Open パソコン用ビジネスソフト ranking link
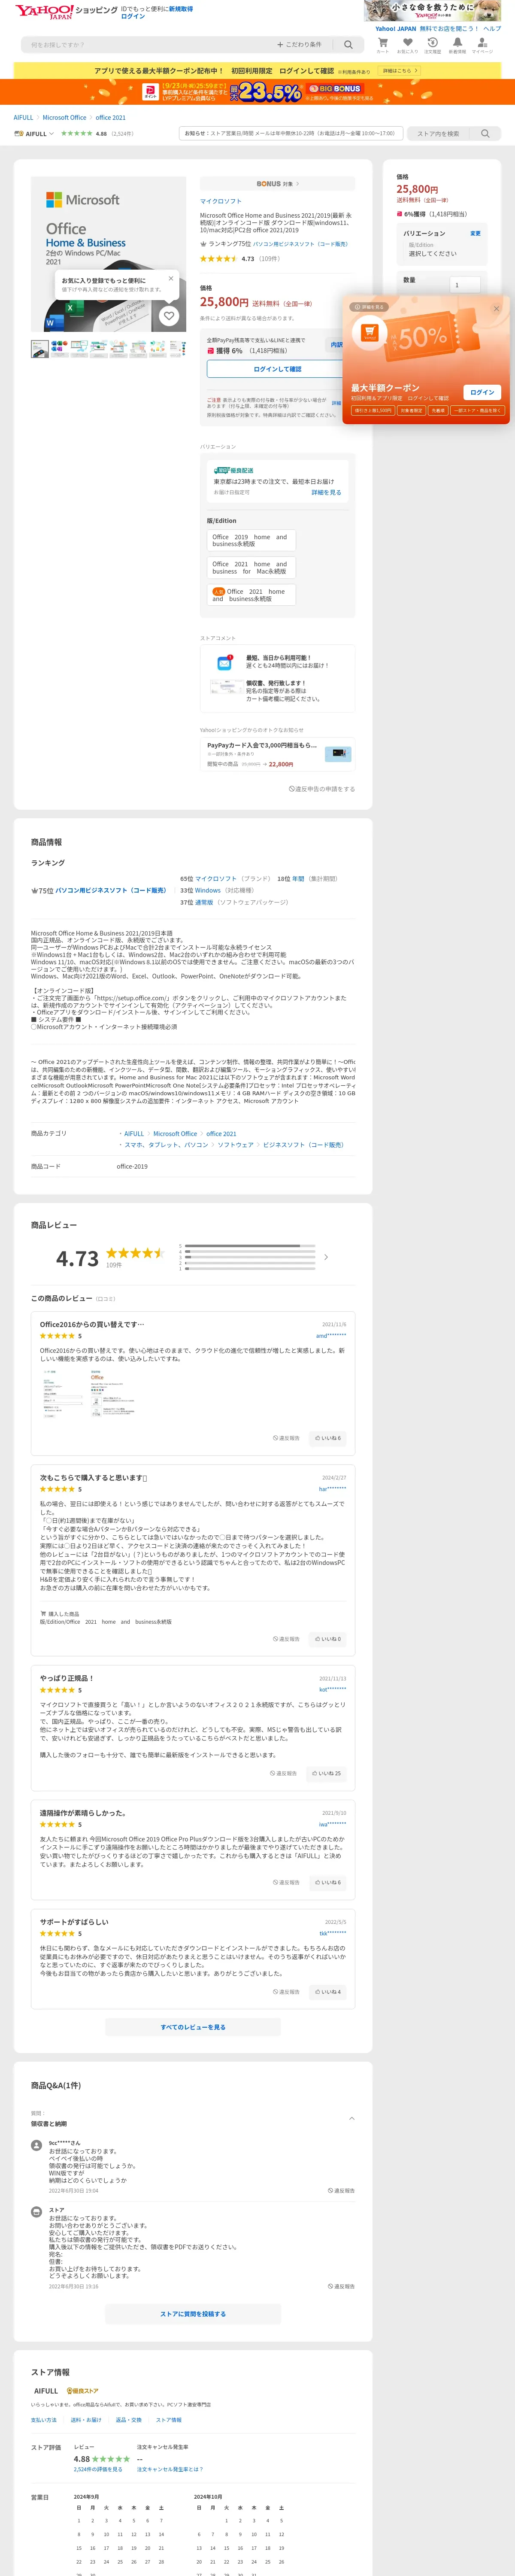The width and height of the screenshot is (515, 2576). [x=300, y=244]
